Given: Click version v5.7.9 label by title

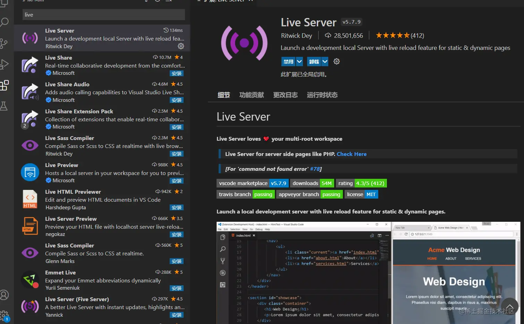Looking at the screenshot, I should [x=352, y=22].
